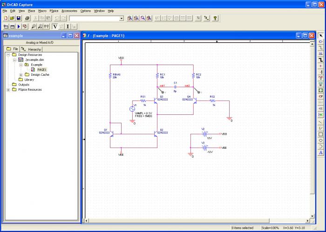
Task: Open the PSpice menu
Action: click(x=54, y=10)
